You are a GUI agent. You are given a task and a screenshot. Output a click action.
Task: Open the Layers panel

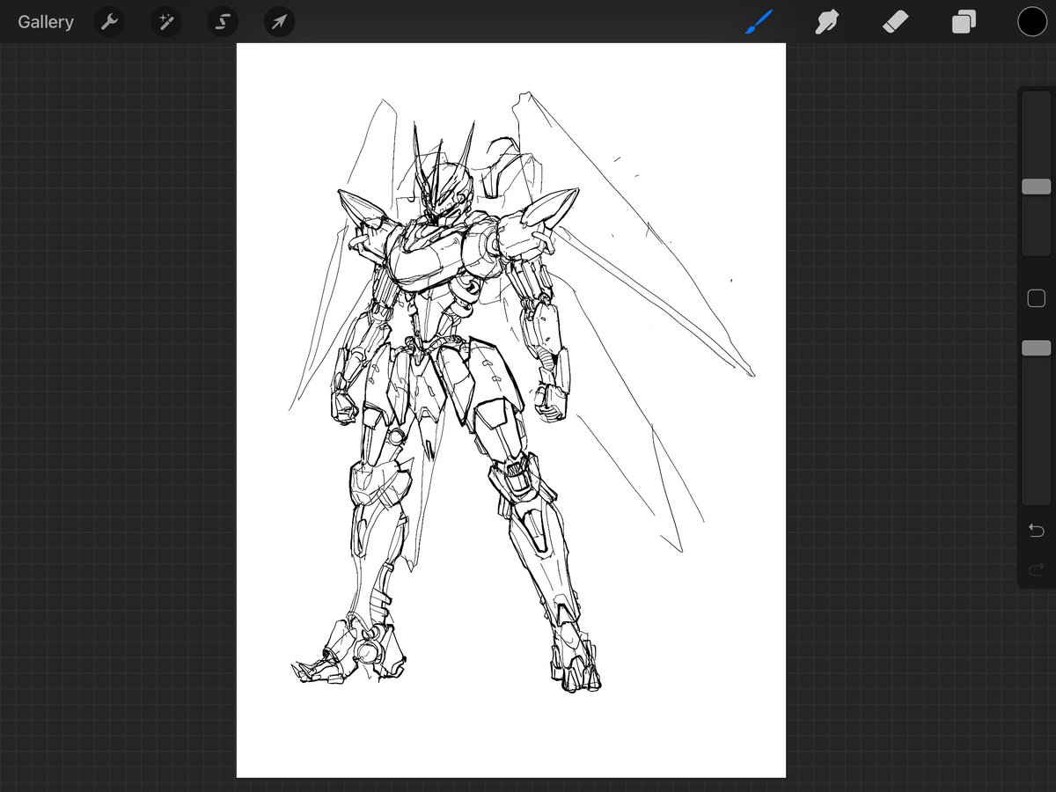pyautogui.click(x=964, y=22)
